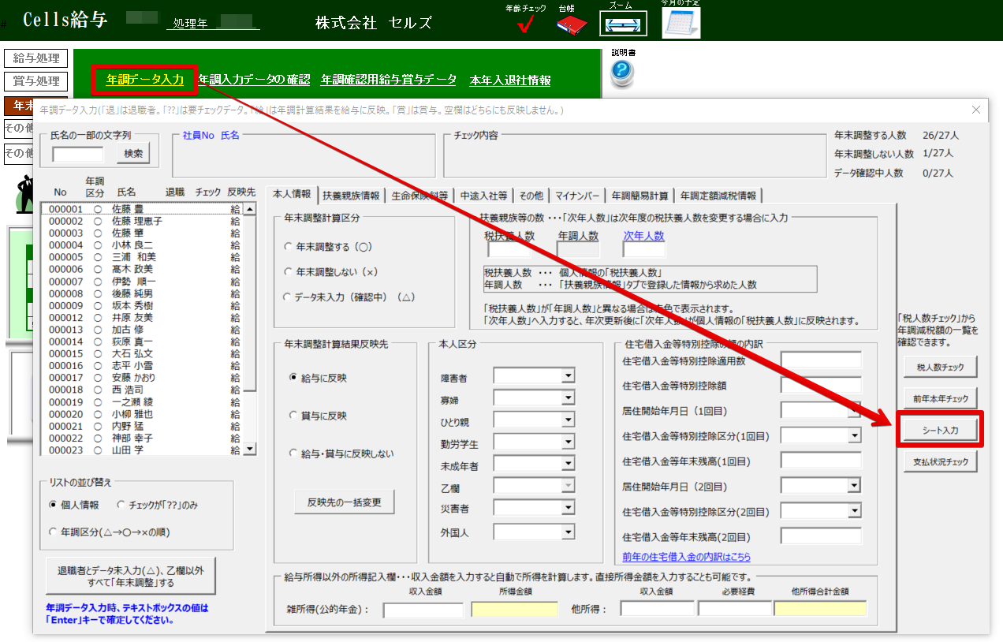This screenshot has height=642, width=1003.
Task: Click the 支払状況チェック button
Action: [x=940, y=461]
